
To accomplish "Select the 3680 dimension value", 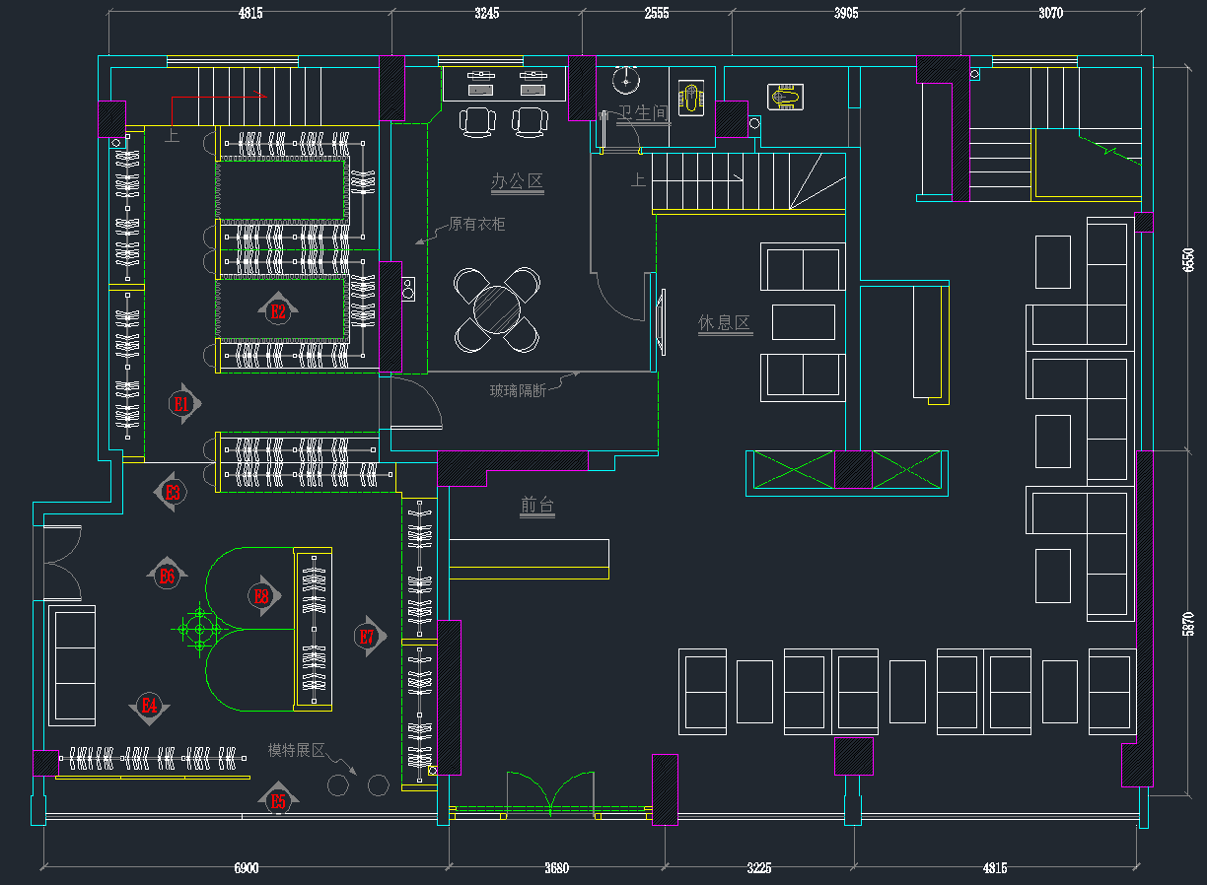I will click(x=556, y=868).
